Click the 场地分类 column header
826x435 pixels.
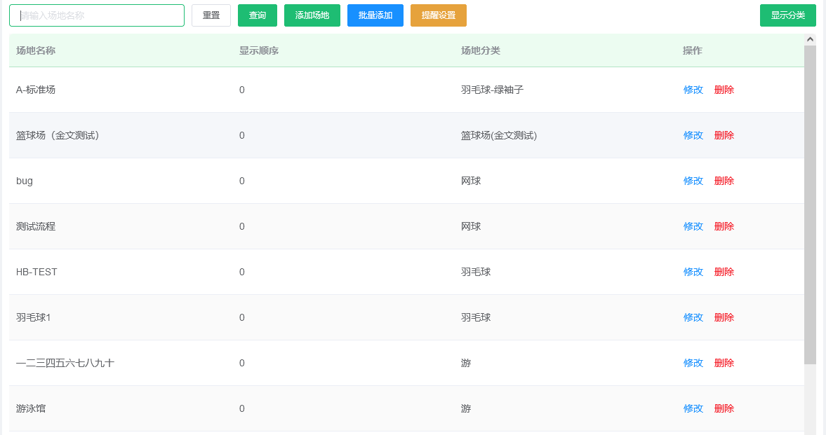[481, 50]
